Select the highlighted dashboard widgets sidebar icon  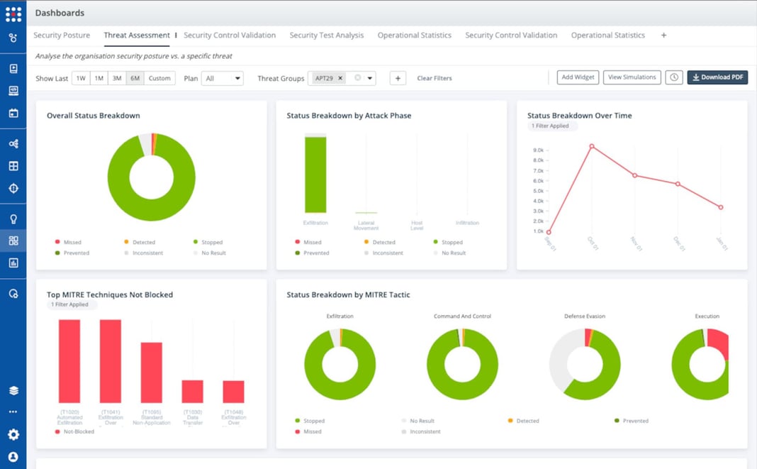(x=13, y=240)
